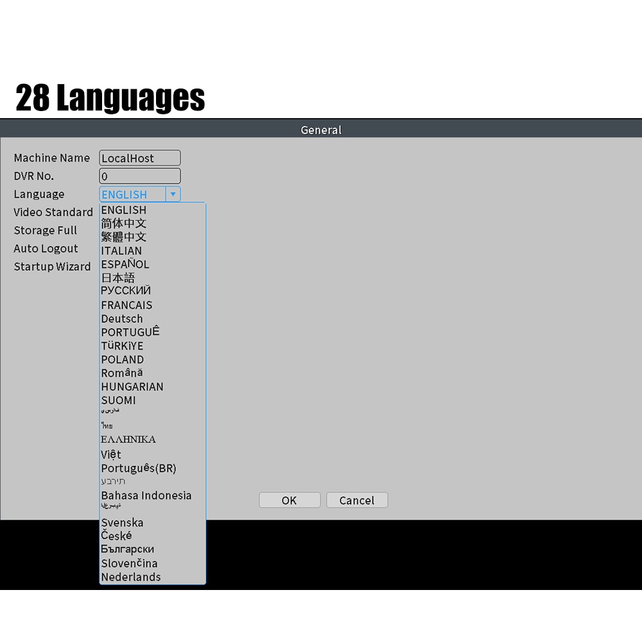Open the Language dropdown arrow

pyautogui.click(x=173, y=194)
